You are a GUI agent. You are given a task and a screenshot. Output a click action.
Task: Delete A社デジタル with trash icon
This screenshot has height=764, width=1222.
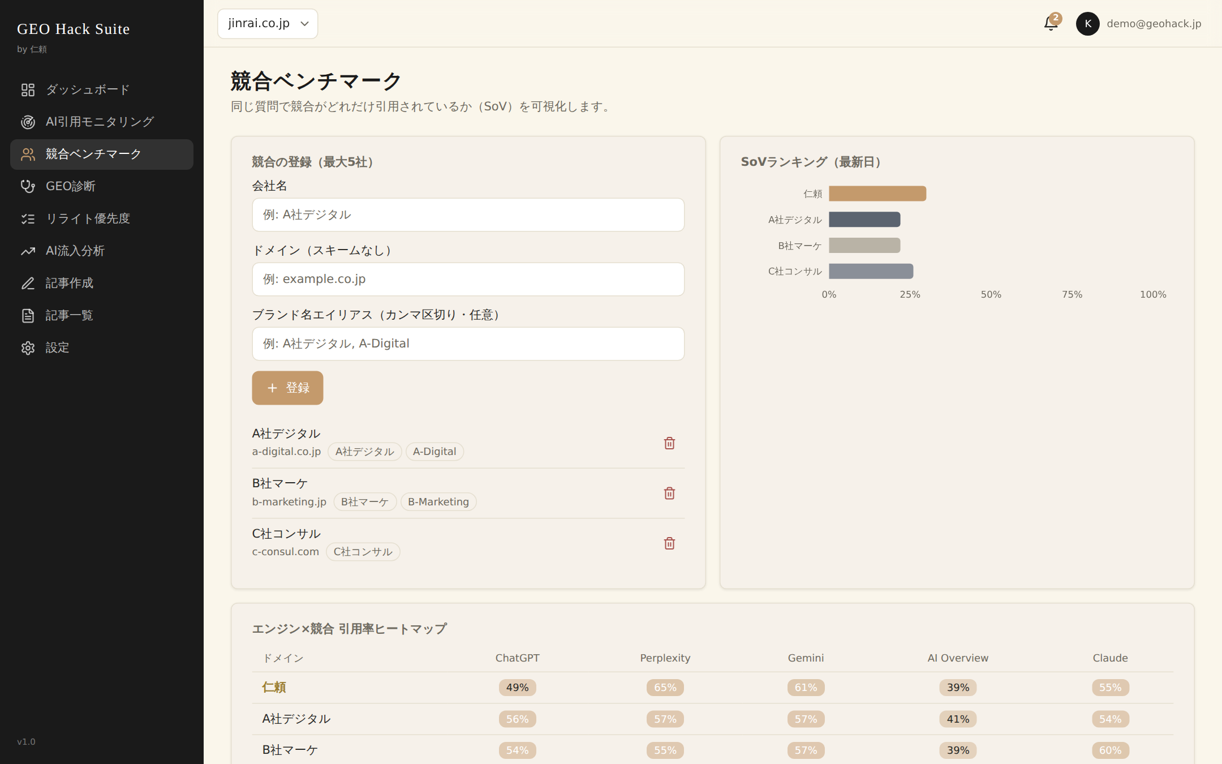click(x=669, y=443)
